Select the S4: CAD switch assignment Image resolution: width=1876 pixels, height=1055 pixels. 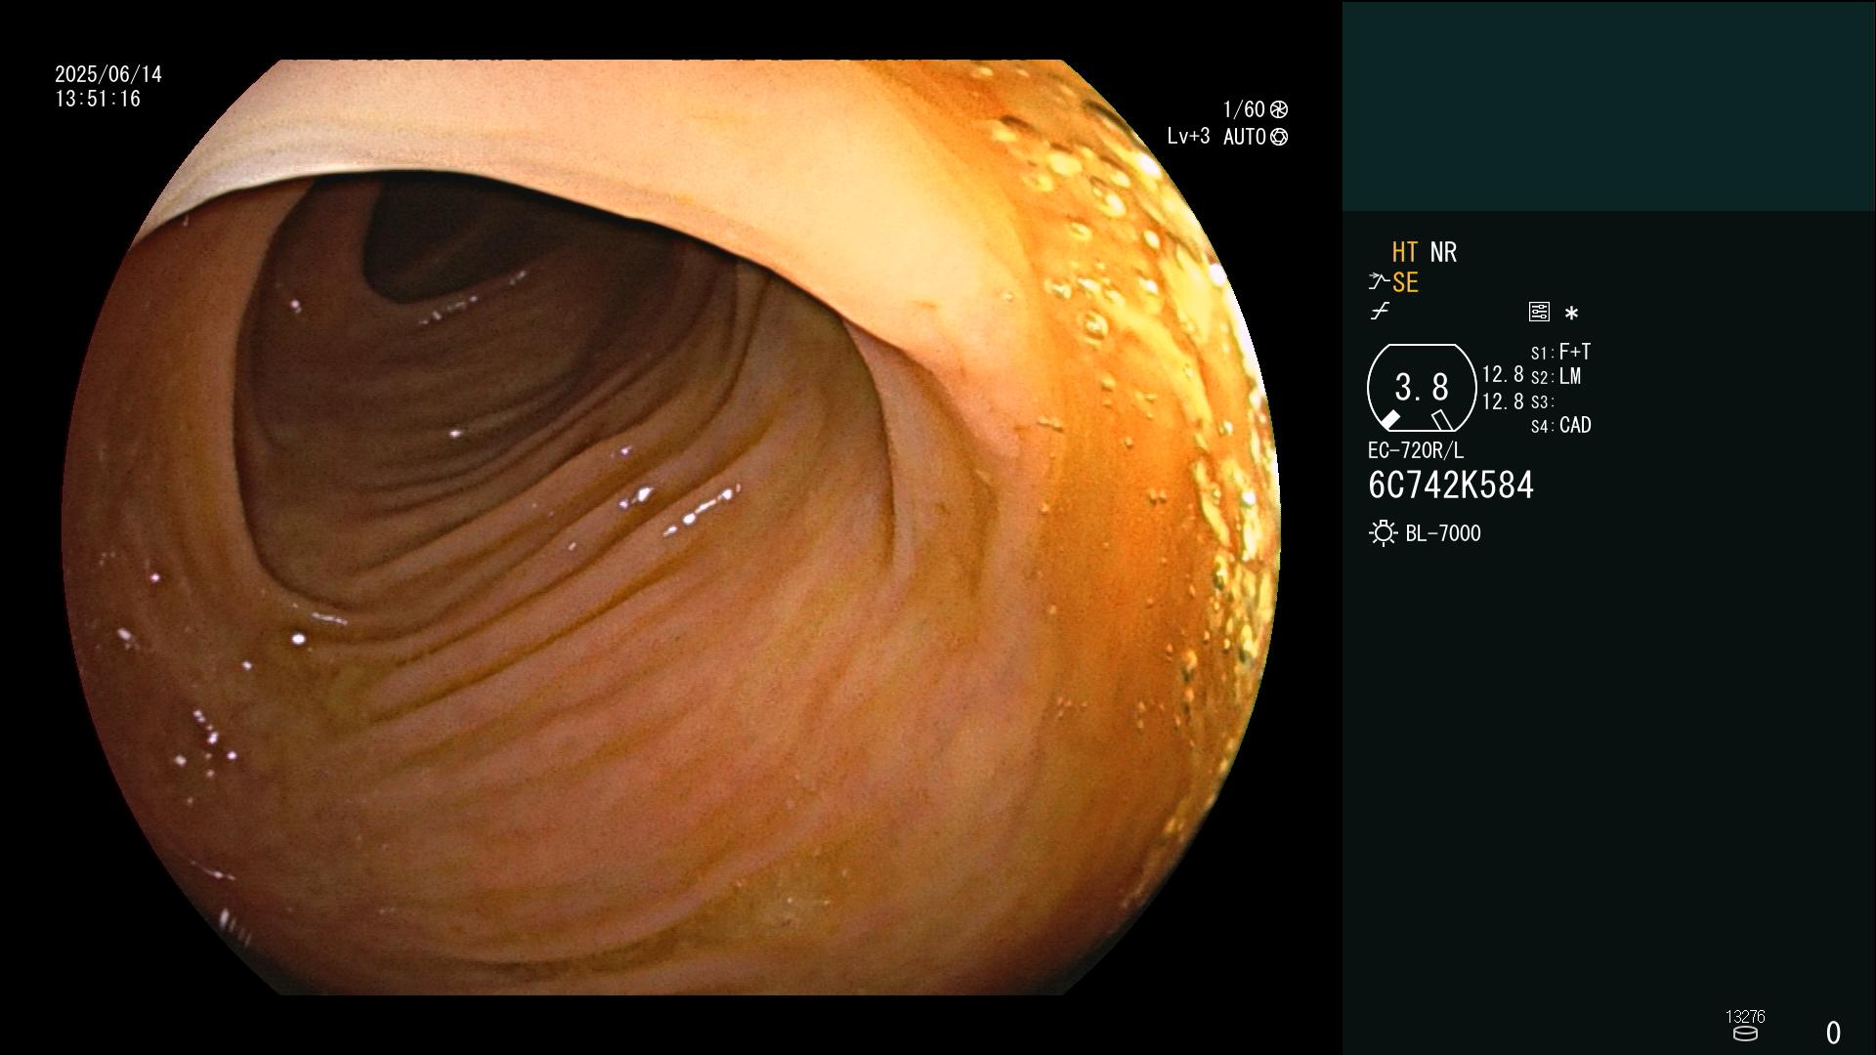click(x=1560, y=426)
